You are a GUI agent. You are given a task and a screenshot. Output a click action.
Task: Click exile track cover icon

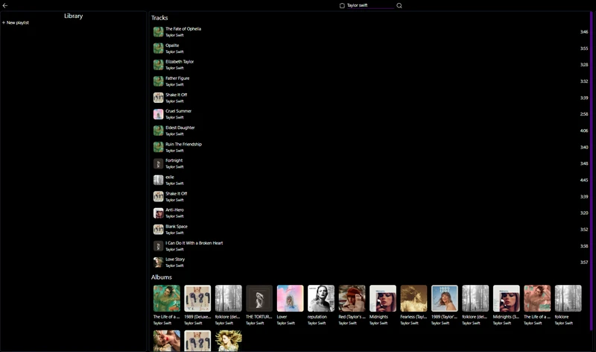coord(158,180)
